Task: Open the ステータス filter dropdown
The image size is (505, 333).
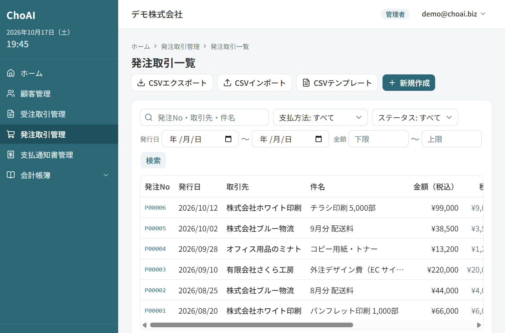Action: (x=415, y=117)
